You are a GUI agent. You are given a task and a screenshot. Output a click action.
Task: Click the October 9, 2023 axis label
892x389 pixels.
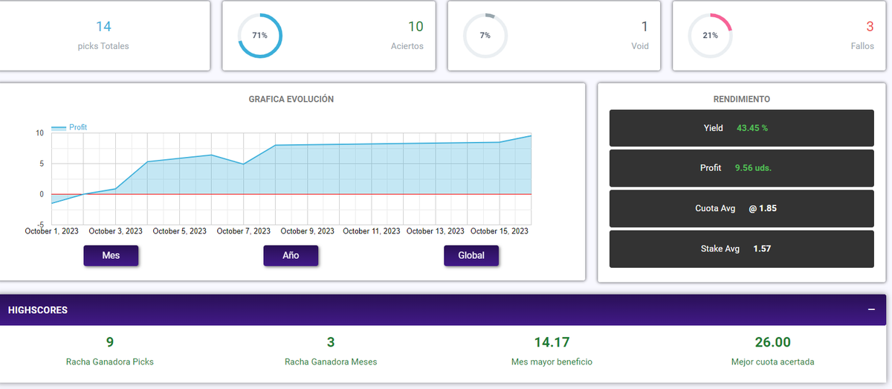(x=308, y=231)
